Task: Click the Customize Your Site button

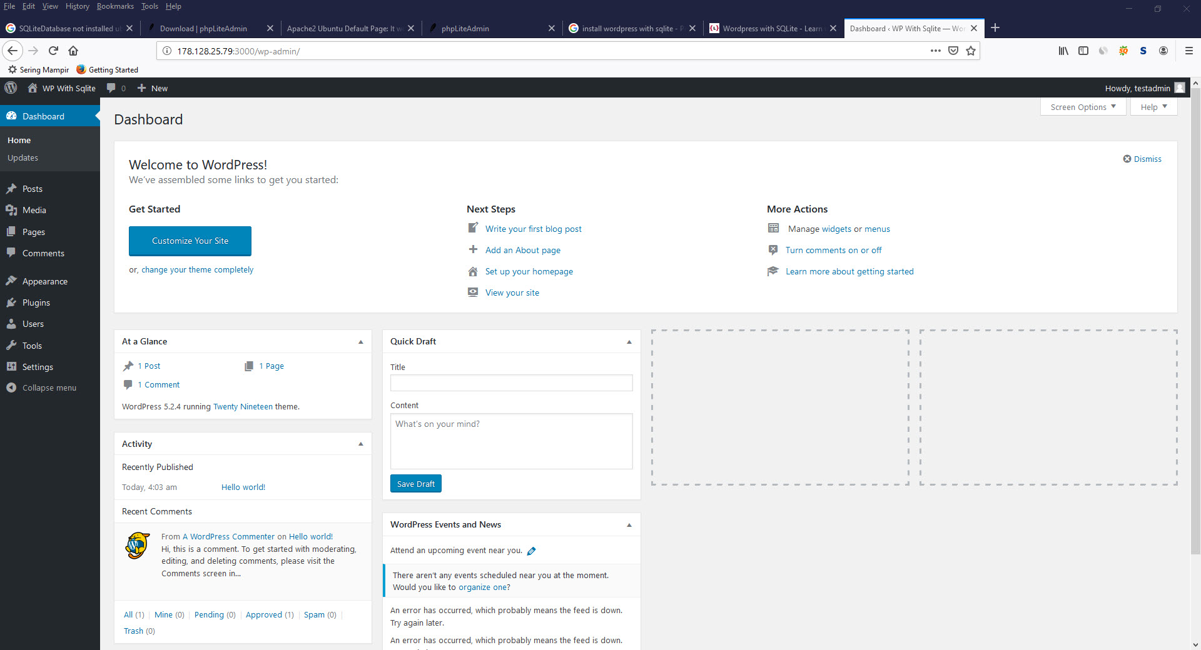Action: [190, 241]
